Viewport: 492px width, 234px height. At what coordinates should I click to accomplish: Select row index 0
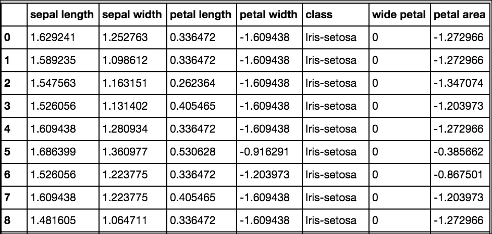7,37
